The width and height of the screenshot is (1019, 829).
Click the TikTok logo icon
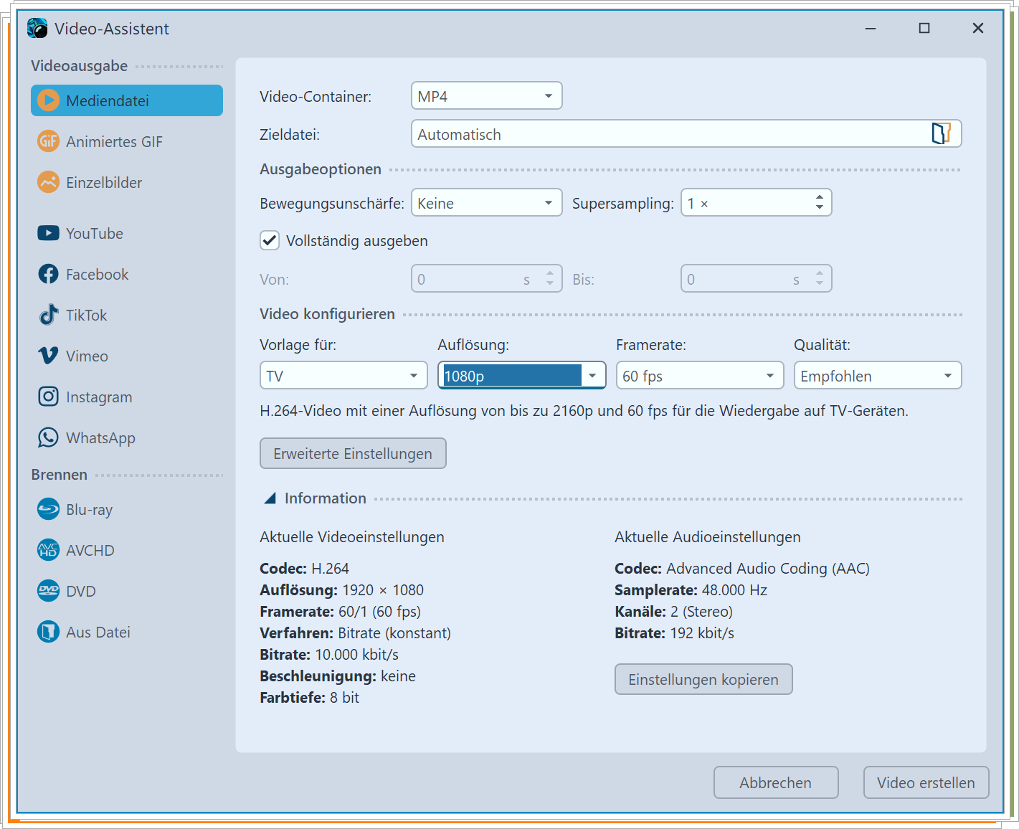[x=48, y=315]
